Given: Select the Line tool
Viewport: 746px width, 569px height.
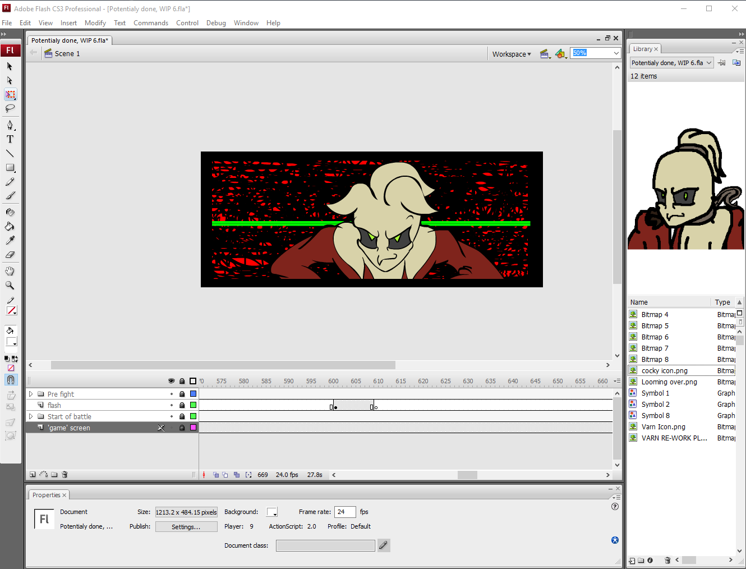Looking at the screenshot, I should pyautogui.click(x=10, y=153).
